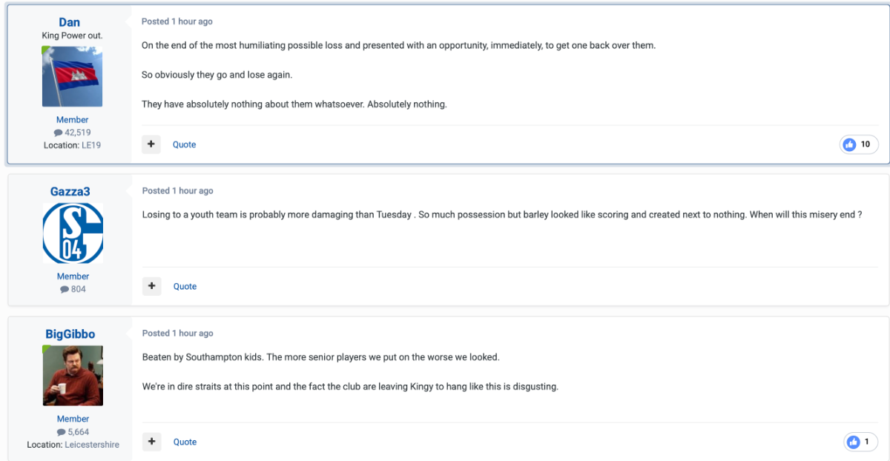890x461 pixels.
Task: Click Dan's post count 42,519 icon
Action: tap(59, 133)
